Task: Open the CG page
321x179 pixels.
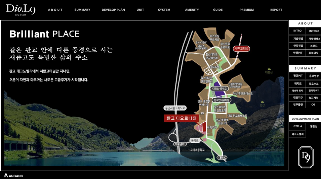Action: (x=314, y=105)
